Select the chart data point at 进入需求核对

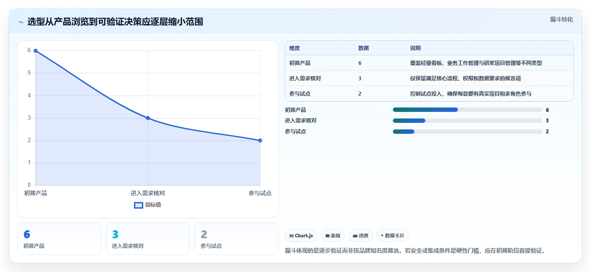[x=148, y=118]
